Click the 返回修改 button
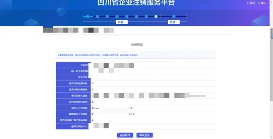The image size is (273, 139). [125, 135]
